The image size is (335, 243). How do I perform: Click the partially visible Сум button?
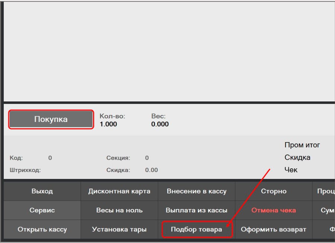(324, 210)
